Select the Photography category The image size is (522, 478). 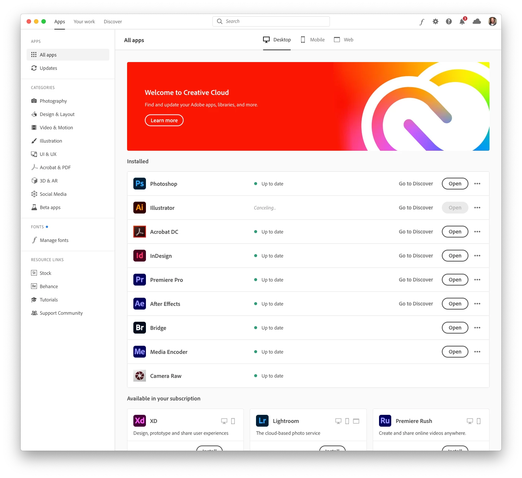point(68,101)
